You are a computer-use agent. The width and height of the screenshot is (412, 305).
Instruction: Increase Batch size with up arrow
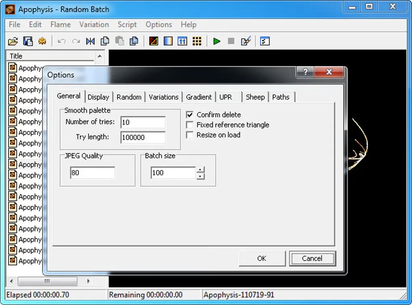coord(200,170)
